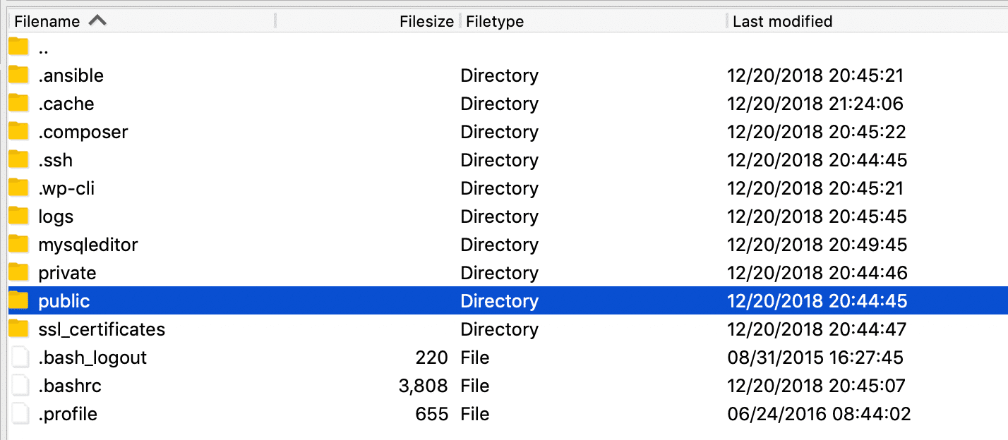
Task: Click the .bashrc file icon
Action: pyautogui.click(x=19, y=385)
